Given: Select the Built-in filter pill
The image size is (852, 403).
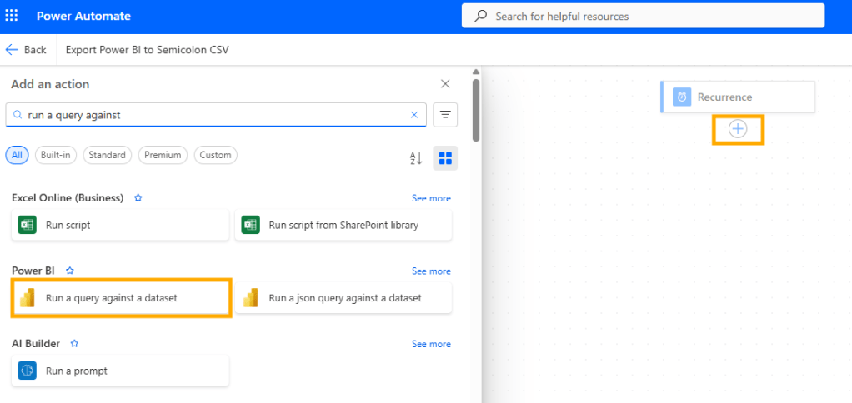Looking at the screenshot, I should pos(56,155).
